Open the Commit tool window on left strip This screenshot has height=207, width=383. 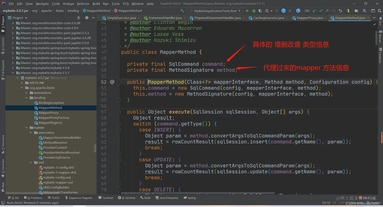click(x=3, y=46)
